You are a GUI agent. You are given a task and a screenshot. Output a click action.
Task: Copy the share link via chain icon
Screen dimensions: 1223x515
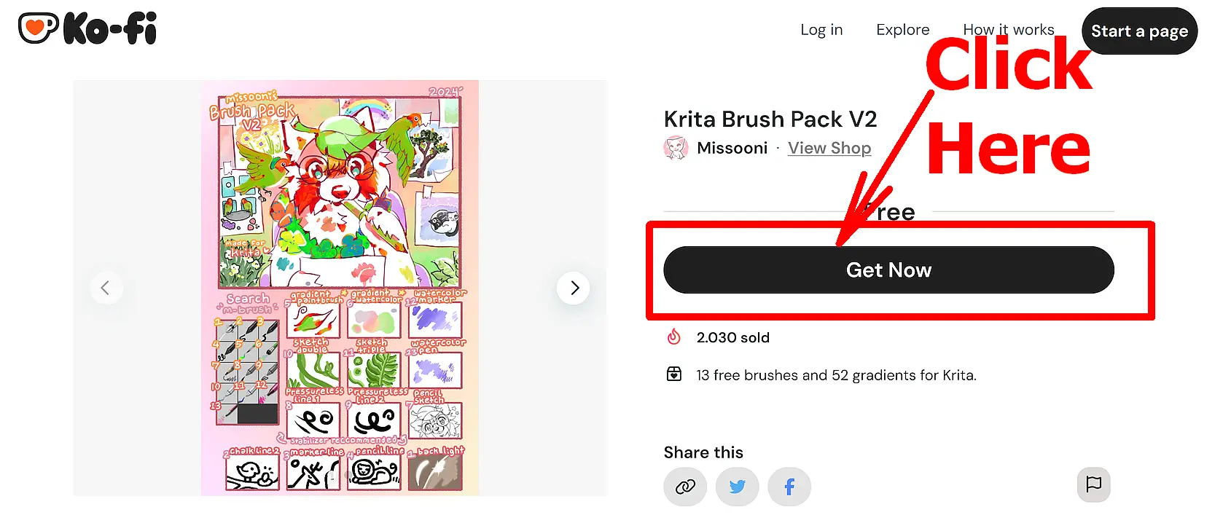coord(685,487)
